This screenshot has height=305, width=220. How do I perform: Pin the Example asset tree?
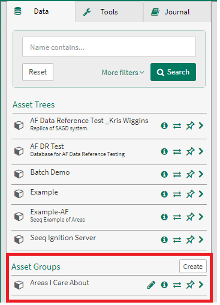pyautogui.click(x=190, y=194)
